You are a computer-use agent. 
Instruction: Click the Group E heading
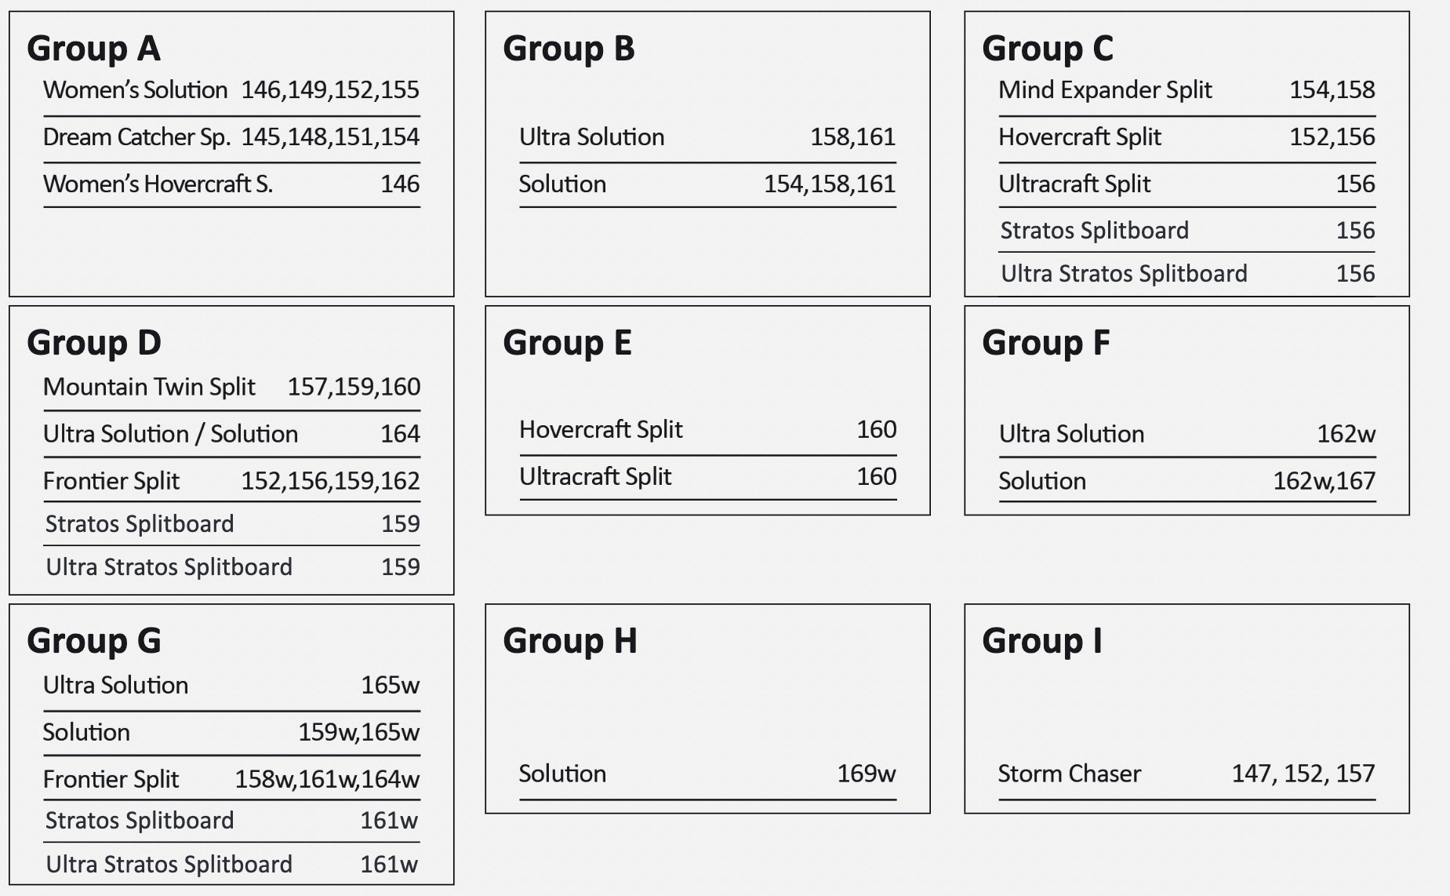point(567,343)
